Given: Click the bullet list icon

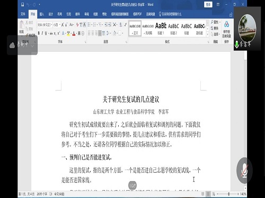Looking at the screenshot, I should pyautogui.click(x=89, y=25).
